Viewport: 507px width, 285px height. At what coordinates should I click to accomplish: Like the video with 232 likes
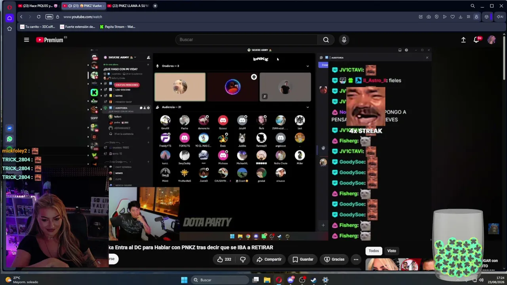224,259
